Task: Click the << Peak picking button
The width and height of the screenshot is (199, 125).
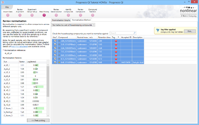Action: coord(38,120)
